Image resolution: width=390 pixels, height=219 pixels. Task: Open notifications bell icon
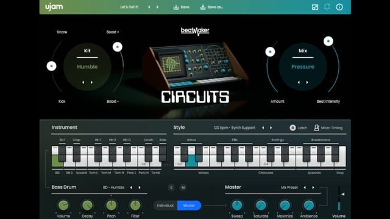(327, 7)
